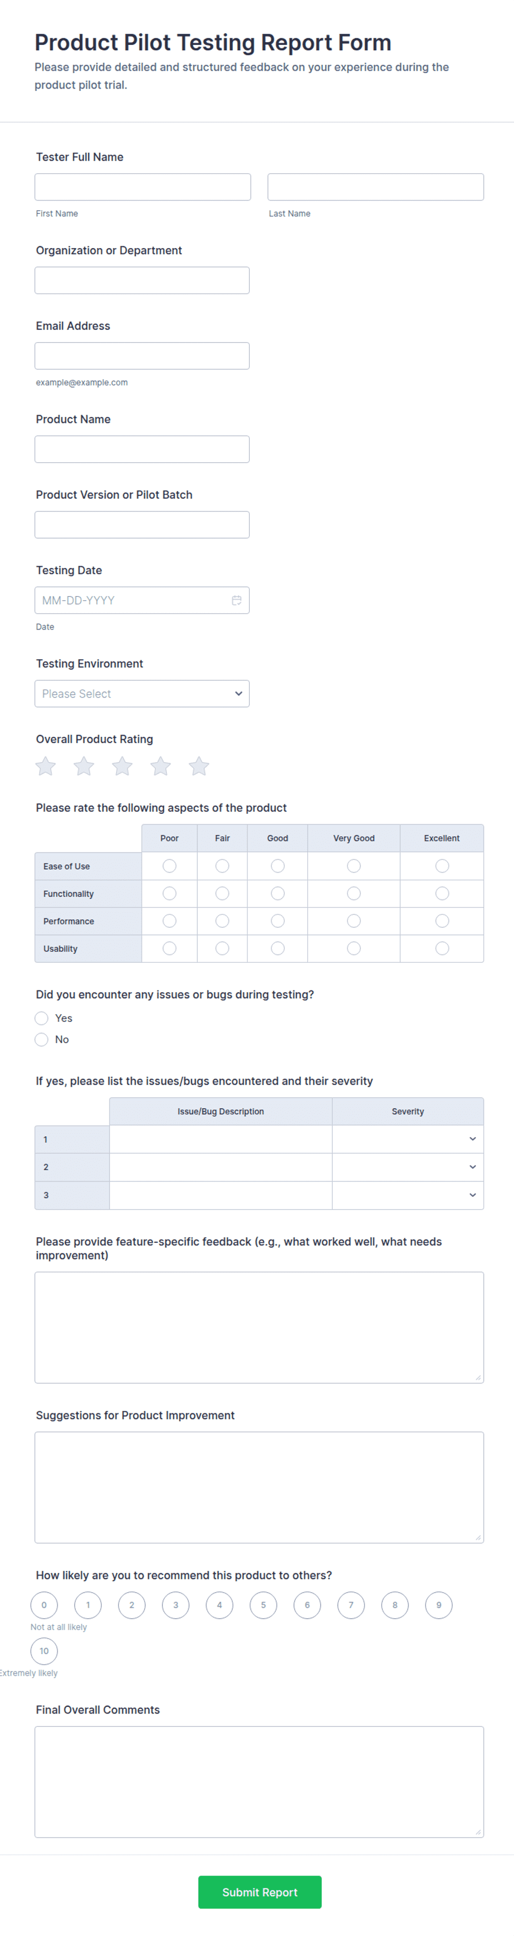This screenshot has height=1936, width=514.
Task: Pick 10 Extremely likely on recommendation scale
Action: [x=44, y=1651]
